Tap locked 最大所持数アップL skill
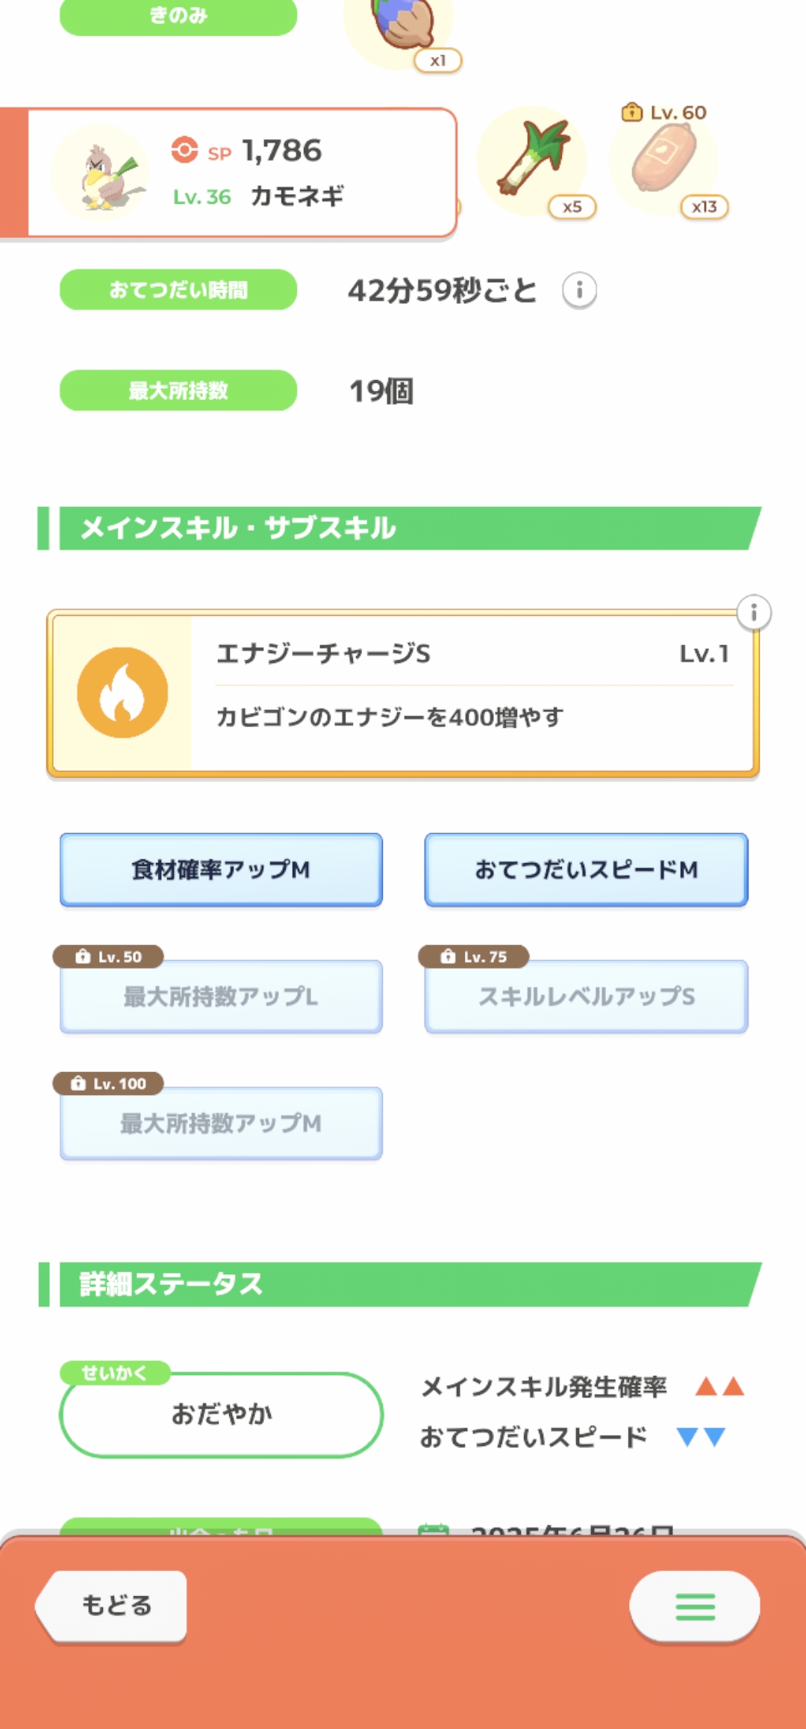Screen dimensions: 806x1729 click(221, 997)
